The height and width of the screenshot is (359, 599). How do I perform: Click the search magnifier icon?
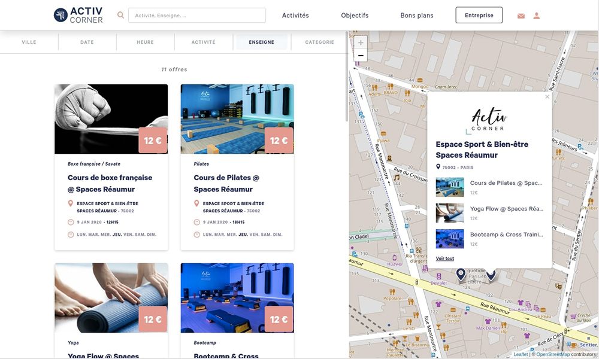(121, 16)
